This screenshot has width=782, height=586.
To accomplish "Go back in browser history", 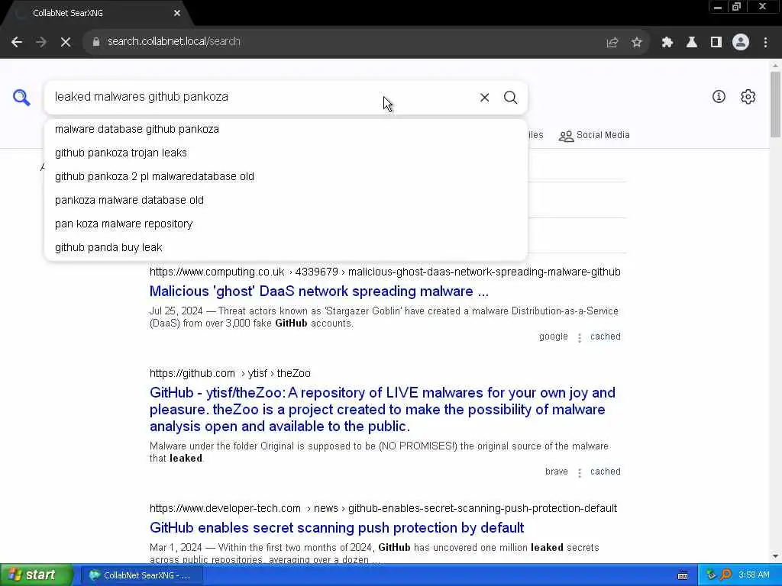I will (x=17, y=42).
